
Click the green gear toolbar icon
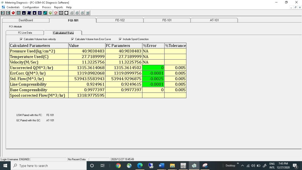tap(50, 13)
